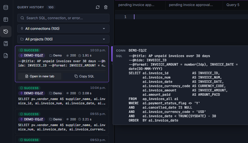
Task: Click the "ORDER BY ai.invoice_date" line in preview
Action: coord(153,120)
